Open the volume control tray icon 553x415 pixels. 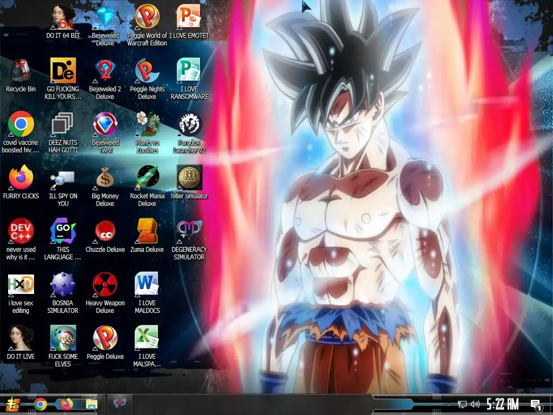[475, 404]
